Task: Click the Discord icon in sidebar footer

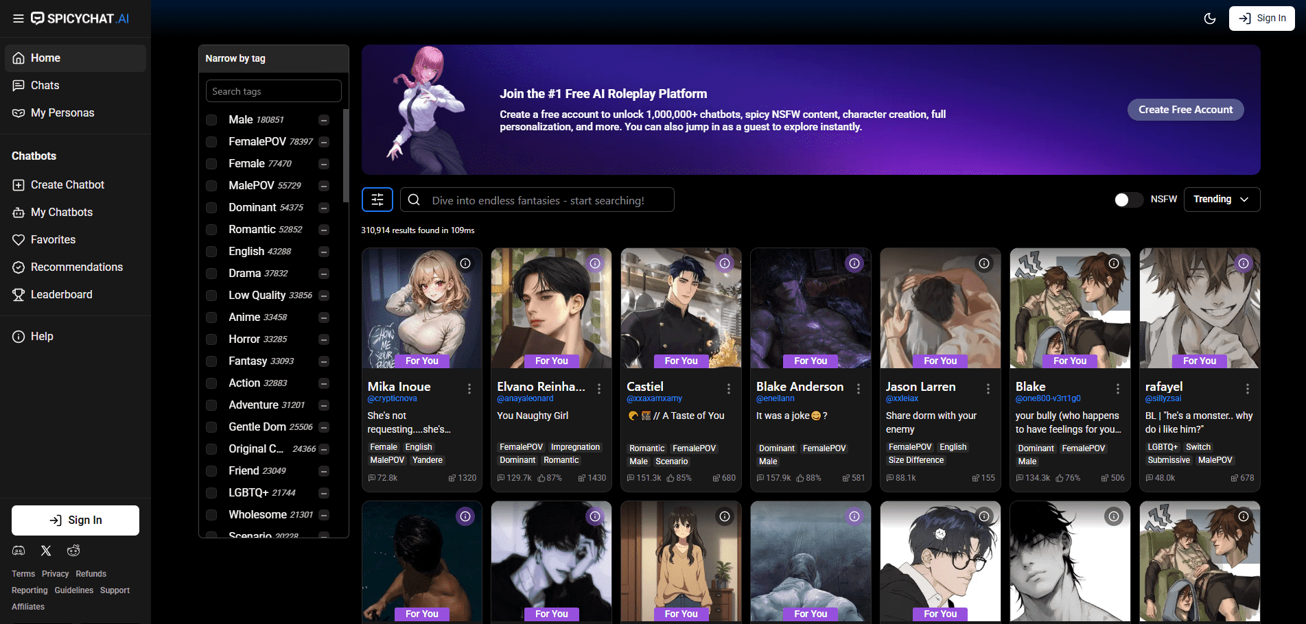Action: coord(19,551)
